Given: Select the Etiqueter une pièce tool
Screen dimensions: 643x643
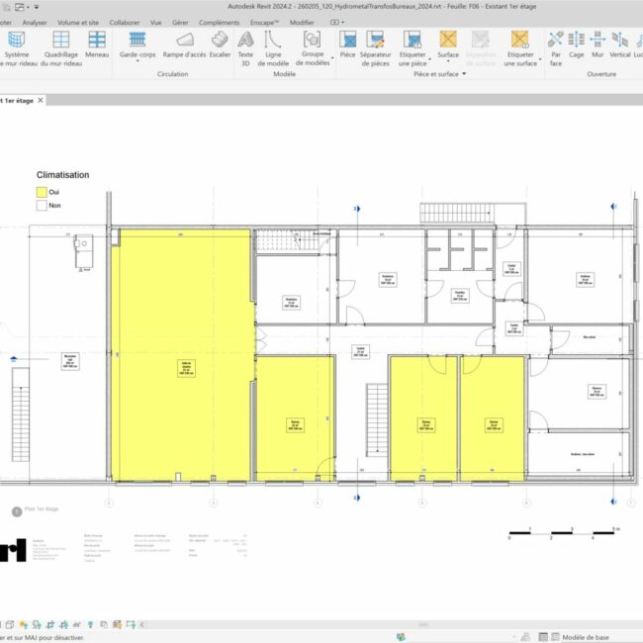Looking at the screenshot, I should (x=413, y=48).
